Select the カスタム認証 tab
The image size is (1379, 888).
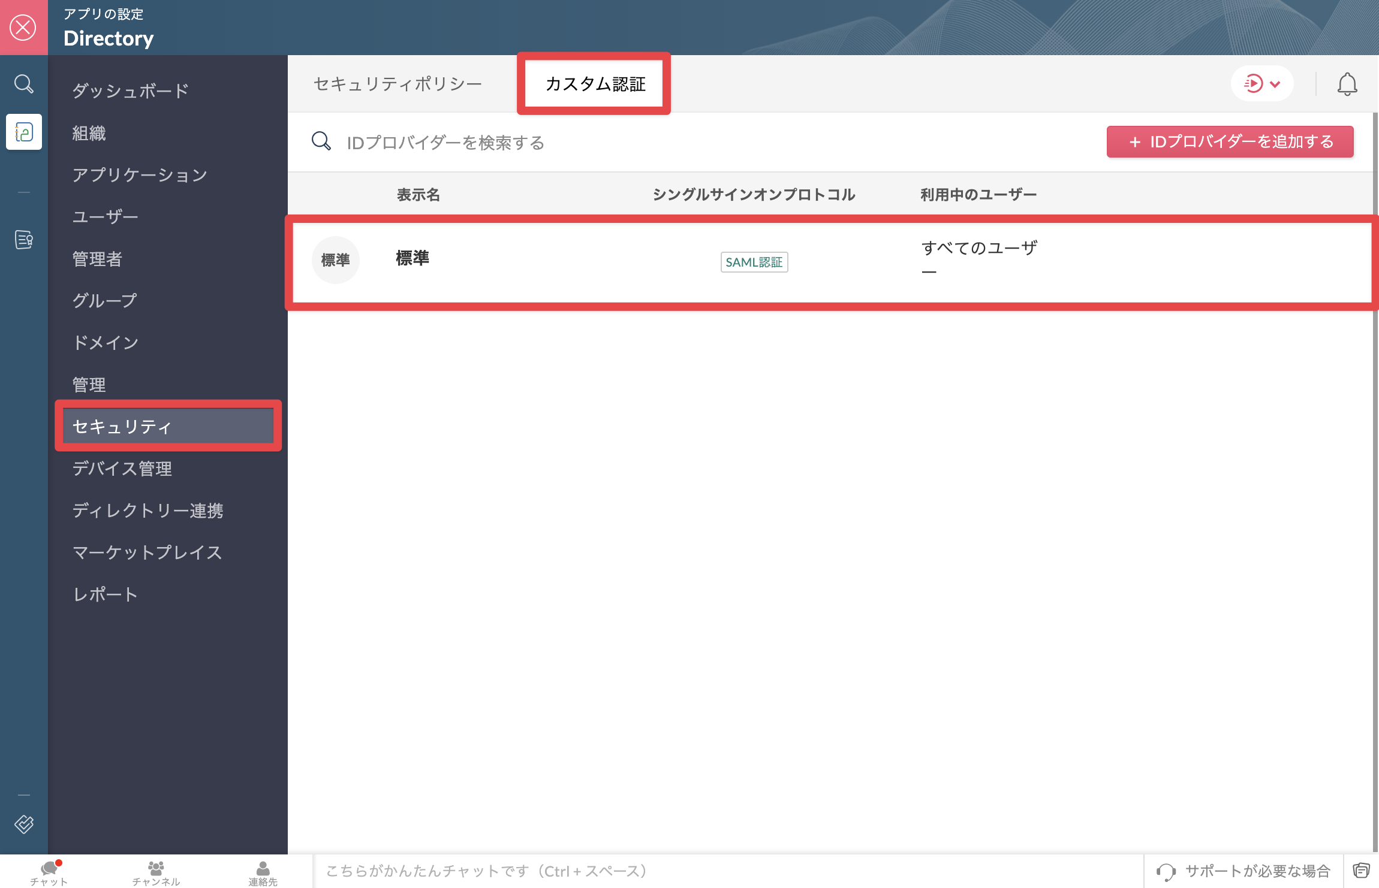[594, 84]
